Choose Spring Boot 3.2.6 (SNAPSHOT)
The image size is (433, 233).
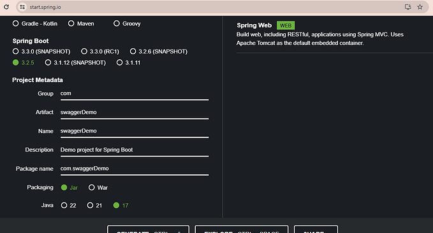(x=159, y=52)
